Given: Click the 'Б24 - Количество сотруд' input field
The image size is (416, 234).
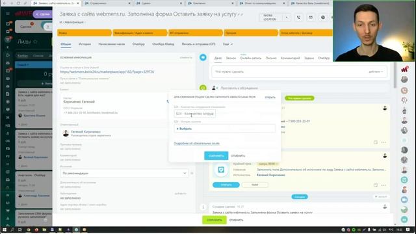Looking at the screenshot, I should tap(195, 114).
